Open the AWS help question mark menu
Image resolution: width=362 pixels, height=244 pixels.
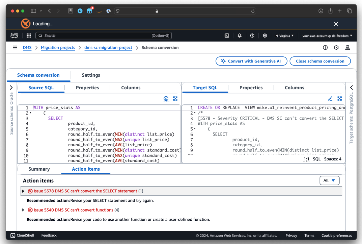click(252, 35)
